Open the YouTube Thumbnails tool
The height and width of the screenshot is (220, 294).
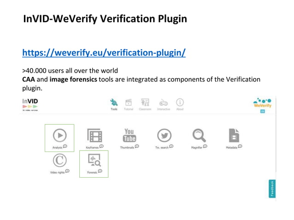coord(129,135)
